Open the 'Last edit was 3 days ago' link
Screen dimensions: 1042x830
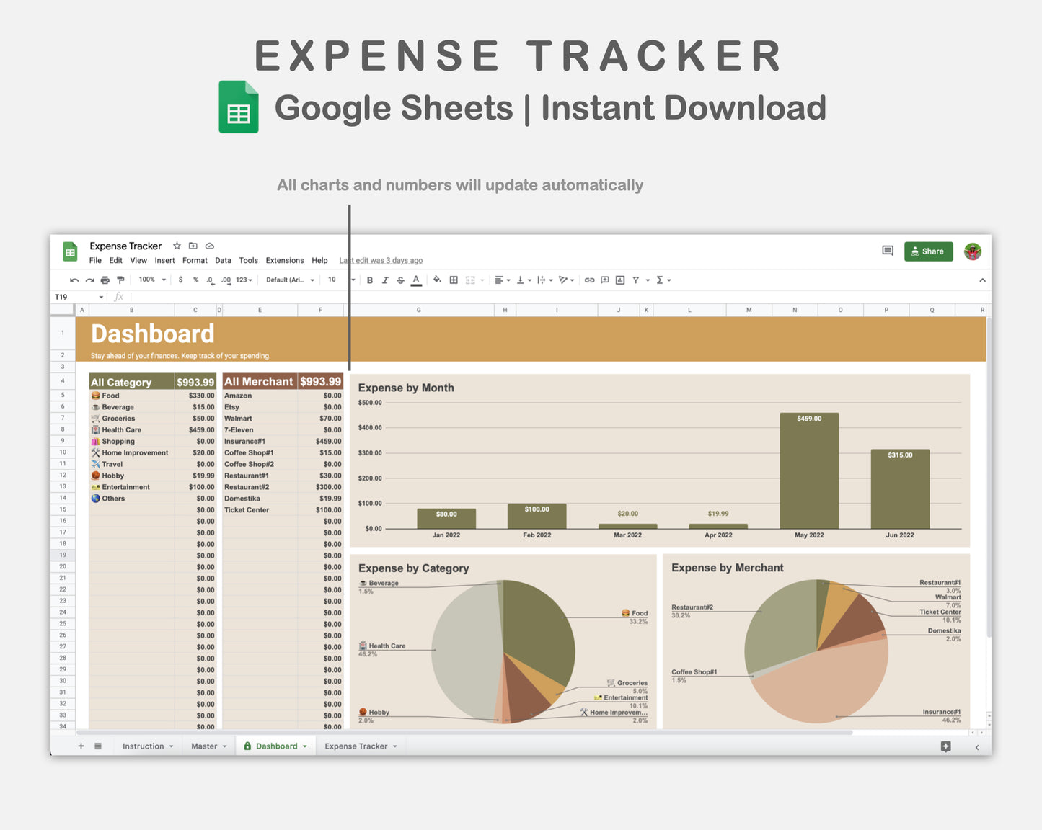[381, 260]
